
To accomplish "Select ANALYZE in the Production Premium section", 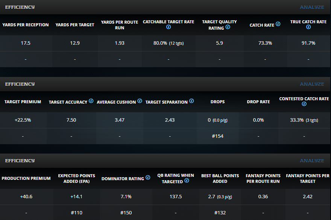I will (x=312, y=161).
